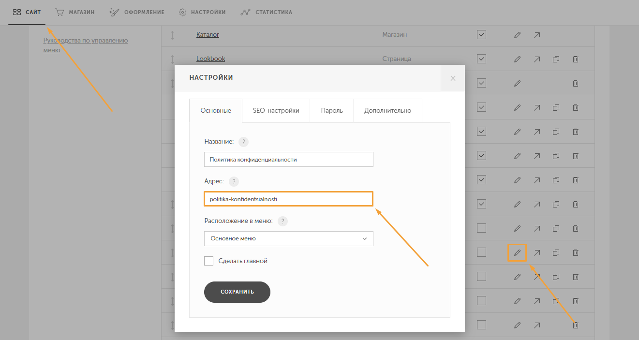Toggle the Lookbook row checkbox
Image resolution: width=639 pixels, height=340 pixels.
click(481, 59)
